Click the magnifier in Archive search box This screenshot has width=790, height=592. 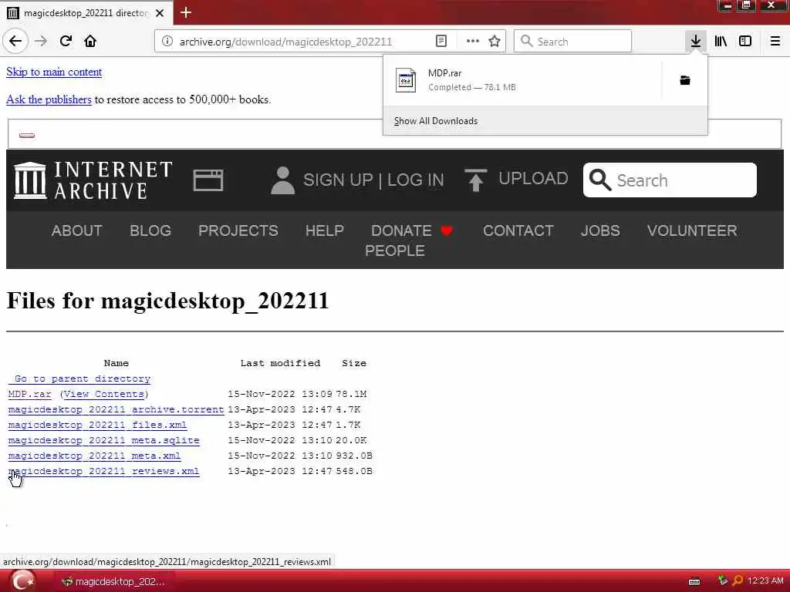[599, 180]
